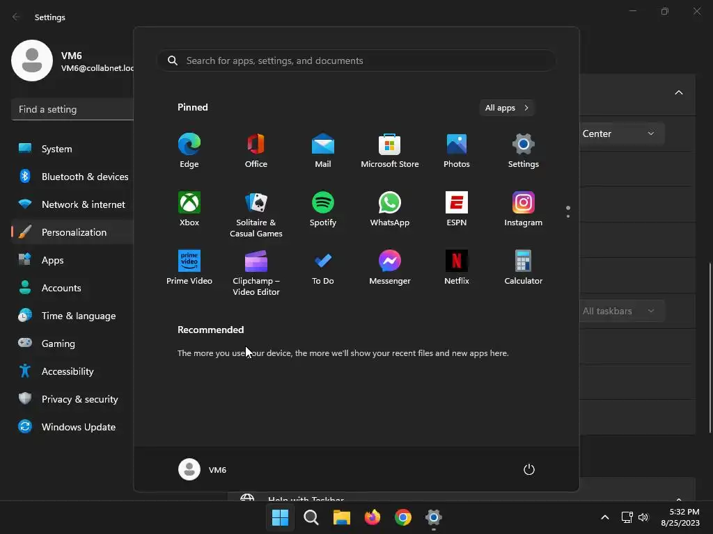Click Find a setting search field

click(72, 109)
